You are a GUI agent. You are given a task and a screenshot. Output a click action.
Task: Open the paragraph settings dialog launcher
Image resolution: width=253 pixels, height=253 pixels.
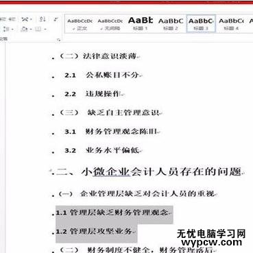click(59, 40)
